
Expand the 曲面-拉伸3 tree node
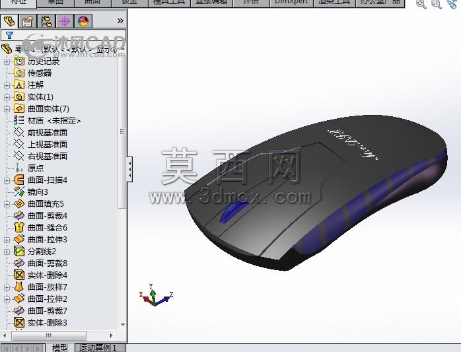point(7,240)
